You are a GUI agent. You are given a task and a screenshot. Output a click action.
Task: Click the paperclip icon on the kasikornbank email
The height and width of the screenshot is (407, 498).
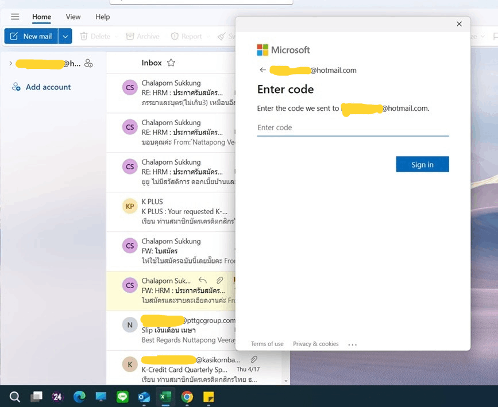click(x=253, y=359)
